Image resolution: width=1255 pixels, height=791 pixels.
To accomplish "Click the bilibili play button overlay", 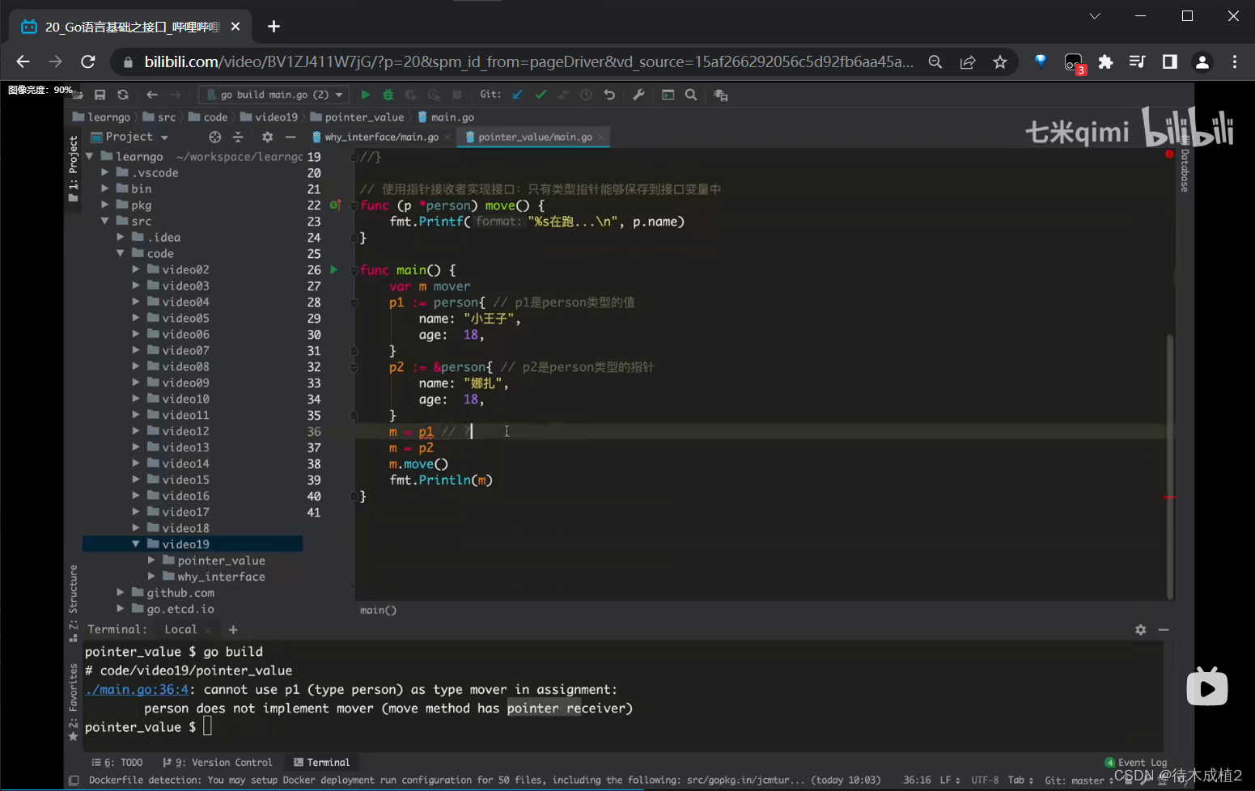I will 1207,687.
